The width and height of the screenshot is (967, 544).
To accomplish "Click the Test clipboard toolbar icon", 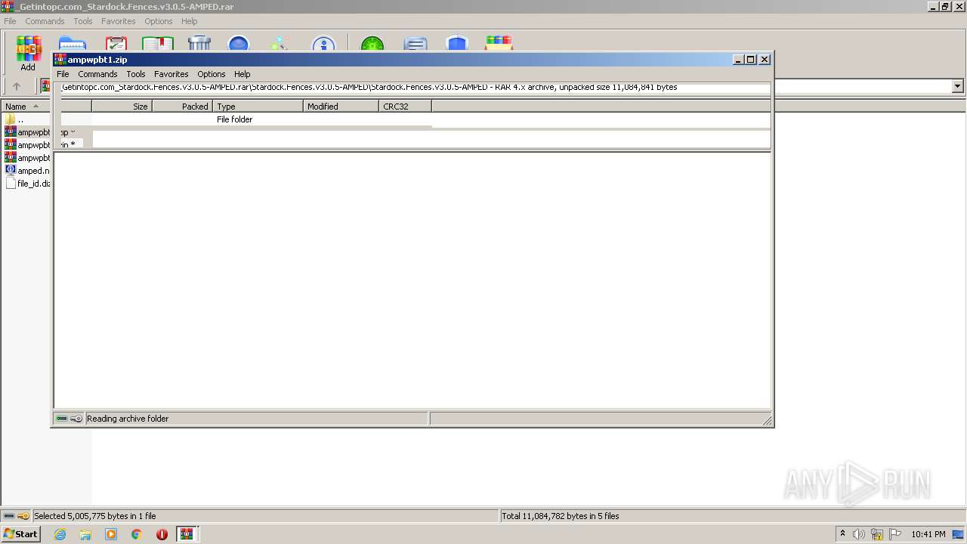I will click(116, 44).
